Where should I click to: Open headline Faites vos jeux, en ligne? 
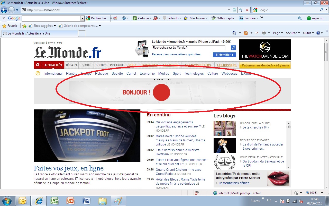click(x=69, y=168)
